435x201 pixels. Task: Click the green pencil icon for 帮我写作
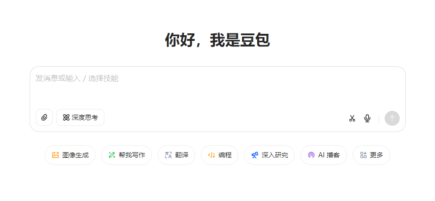[112, 155]
